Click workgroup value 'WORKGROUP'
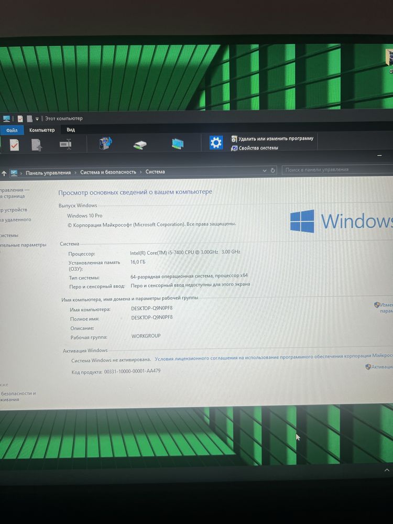 pos(146,336)
